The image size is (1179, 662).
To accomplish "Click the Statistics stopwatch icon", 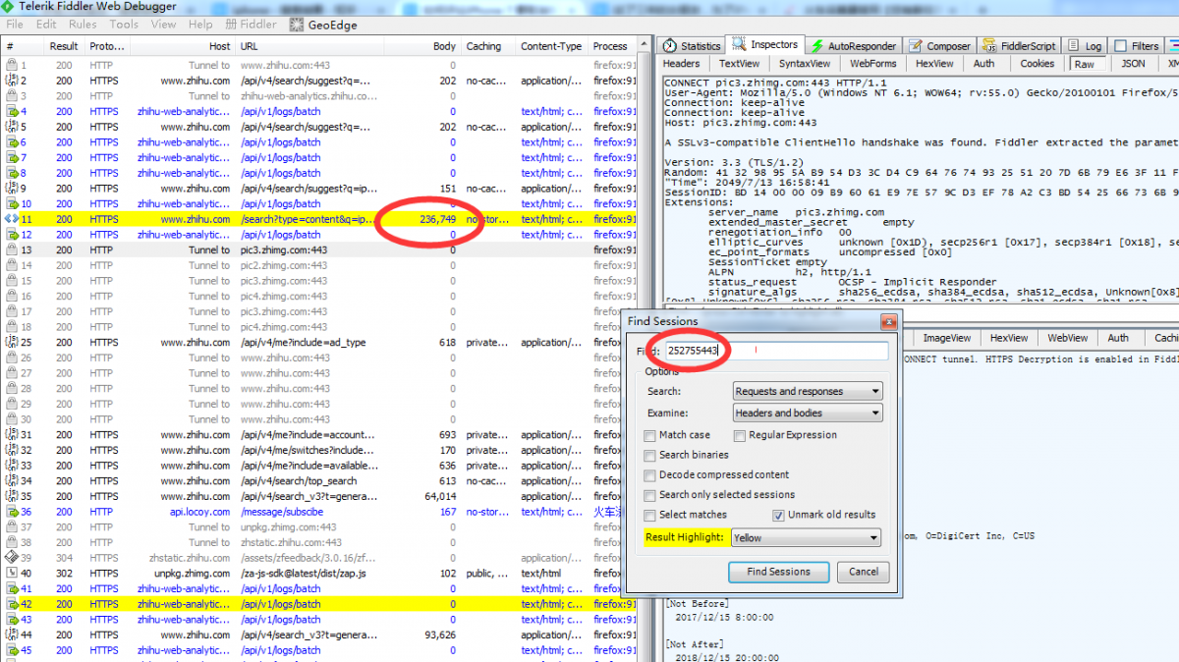I will point(669,46).
